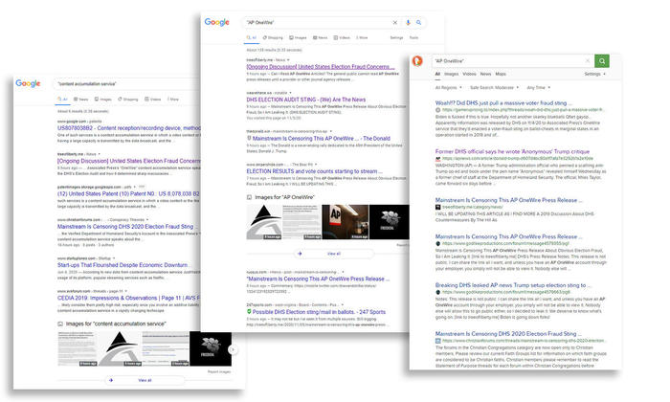Open "Start-ups That Flourished Despite Economic Downturn"
This screenshot has width=670, height=402.
123,265
